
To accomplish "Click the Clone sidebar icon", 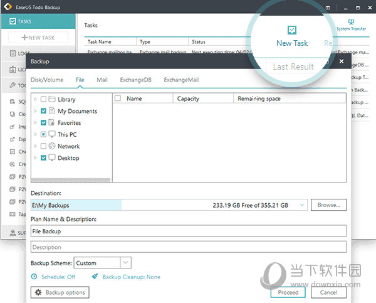I will coord(13,114).
